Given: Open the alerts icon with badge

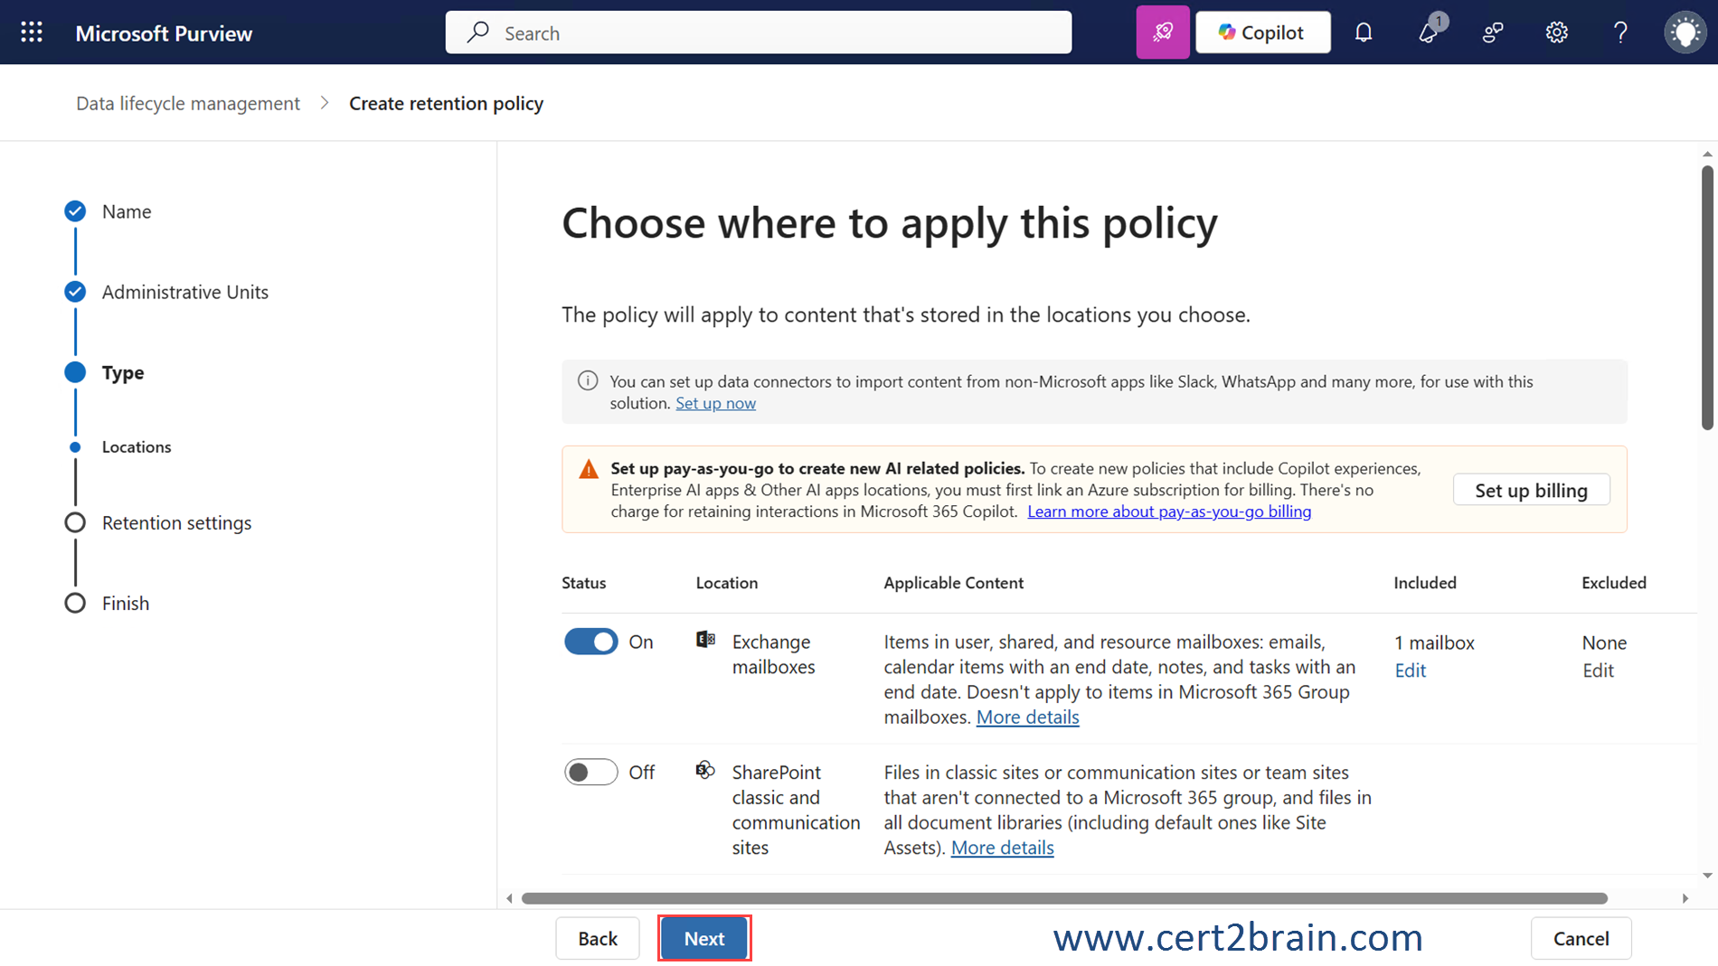Looking at the screenshot, I should point(1429,33).
